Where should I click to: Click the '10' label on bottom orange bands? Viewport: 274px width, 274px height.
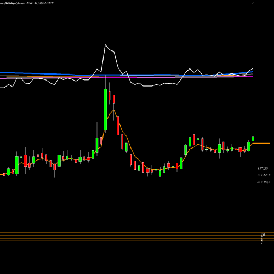coord(263,235)
